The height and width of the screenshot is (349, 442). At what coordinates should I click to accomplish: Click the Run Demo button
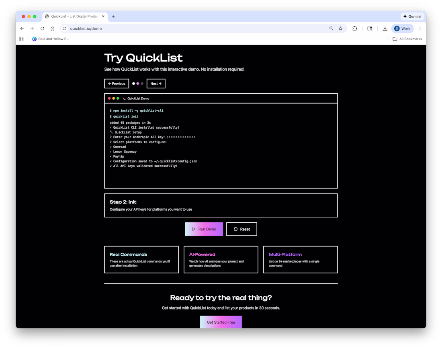coord(204,229)
